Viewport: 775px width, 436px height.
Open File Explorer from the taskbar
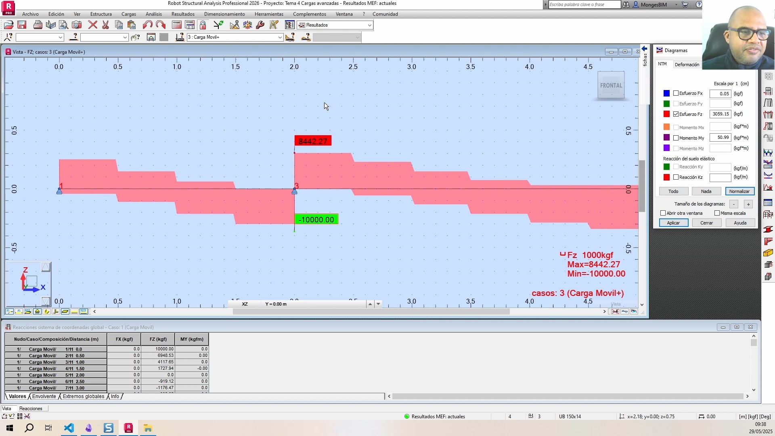pos(148,428)
